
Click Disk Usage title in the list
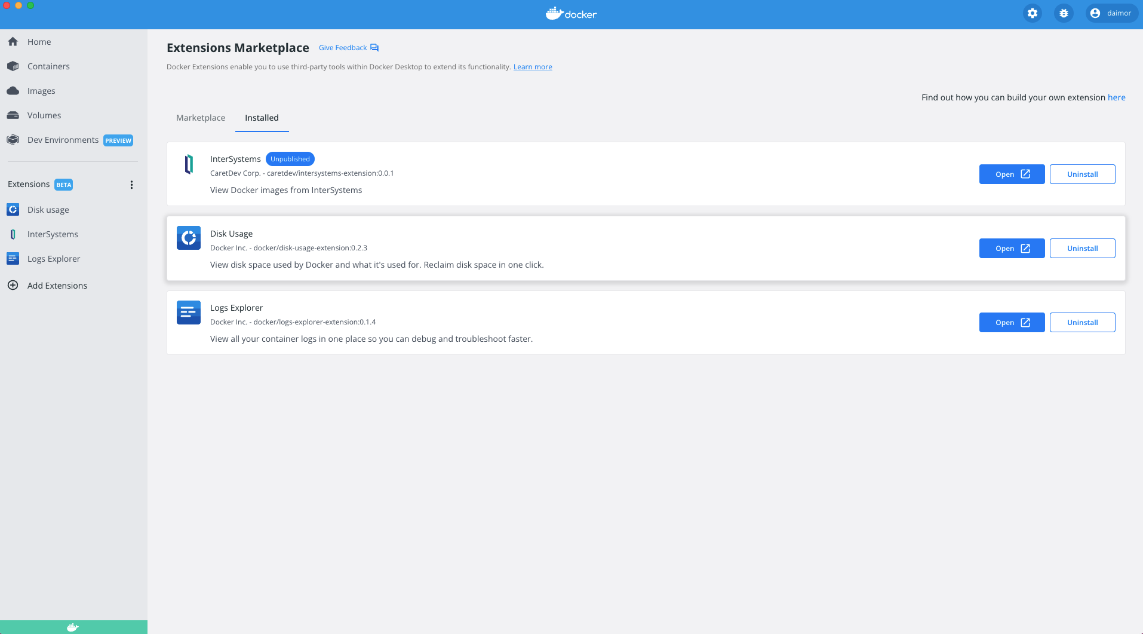[232, 234]
